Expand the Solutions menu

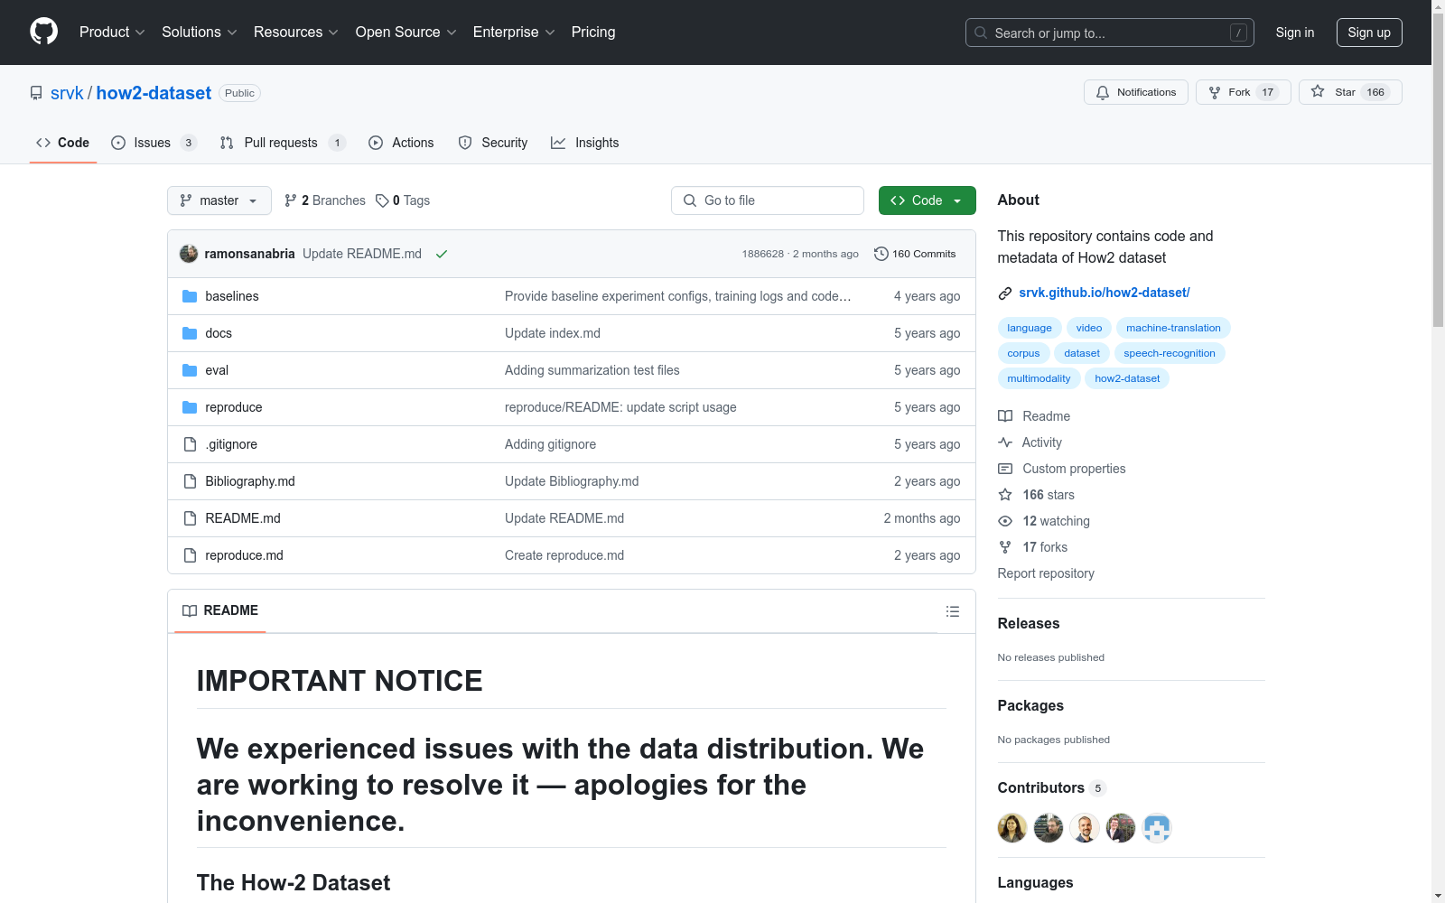click(199, 32)
